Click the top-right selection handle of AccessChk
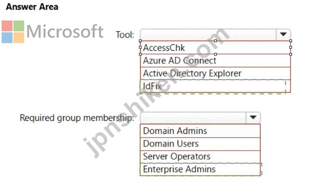Viewport: 316px width, 179px height. click(x=290, y=41)
